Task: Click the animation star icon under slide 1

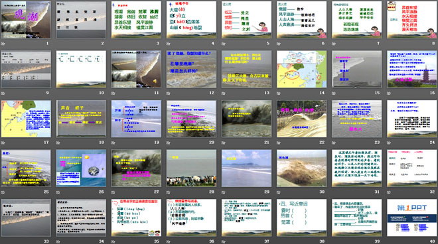Action: pos(3,44)
